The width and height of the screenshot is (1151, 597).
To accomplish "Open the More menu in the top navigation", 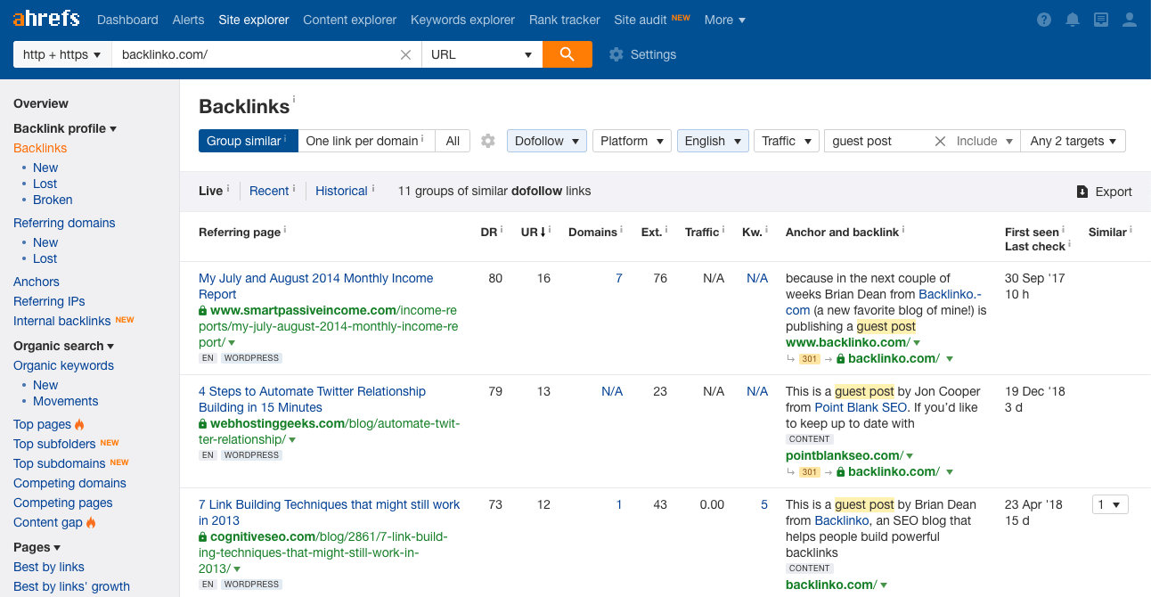I will pos(725,20).
